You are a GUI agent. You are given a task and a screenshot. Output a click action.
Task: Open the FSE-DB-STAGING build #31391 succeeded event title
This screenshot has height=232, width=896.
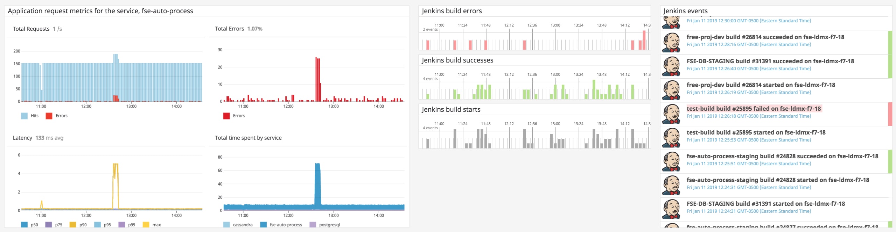click(x=770, y=61)
